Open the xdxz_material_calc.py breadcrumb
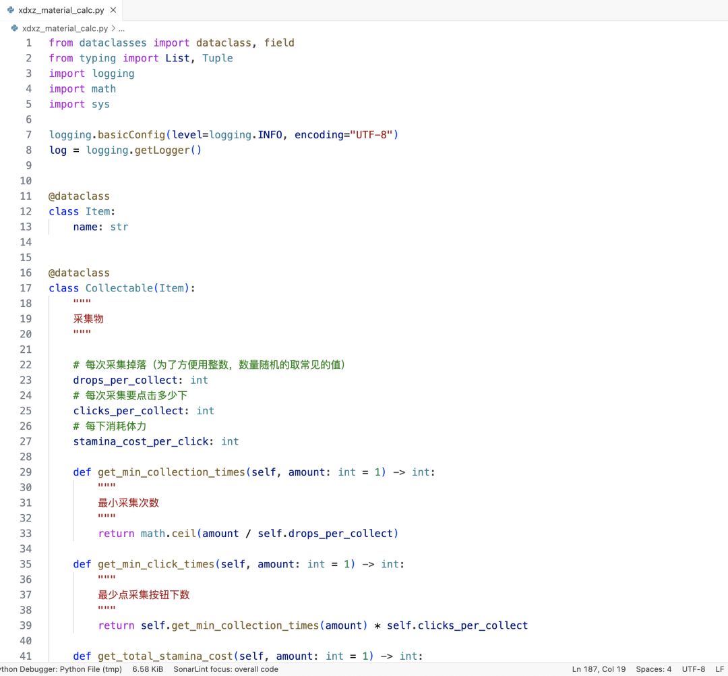Viewport: 728px width, 676px height. pos(65,28)
